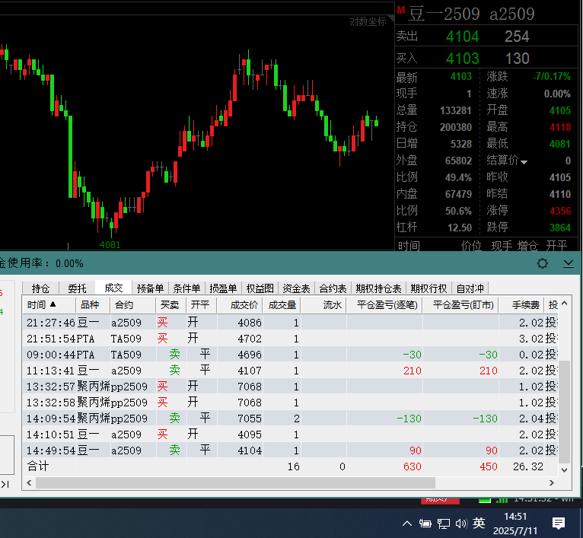This screenshot has height=538, width=583.
Task: Click the 涨停 value 4356
Action: point(560,211)
